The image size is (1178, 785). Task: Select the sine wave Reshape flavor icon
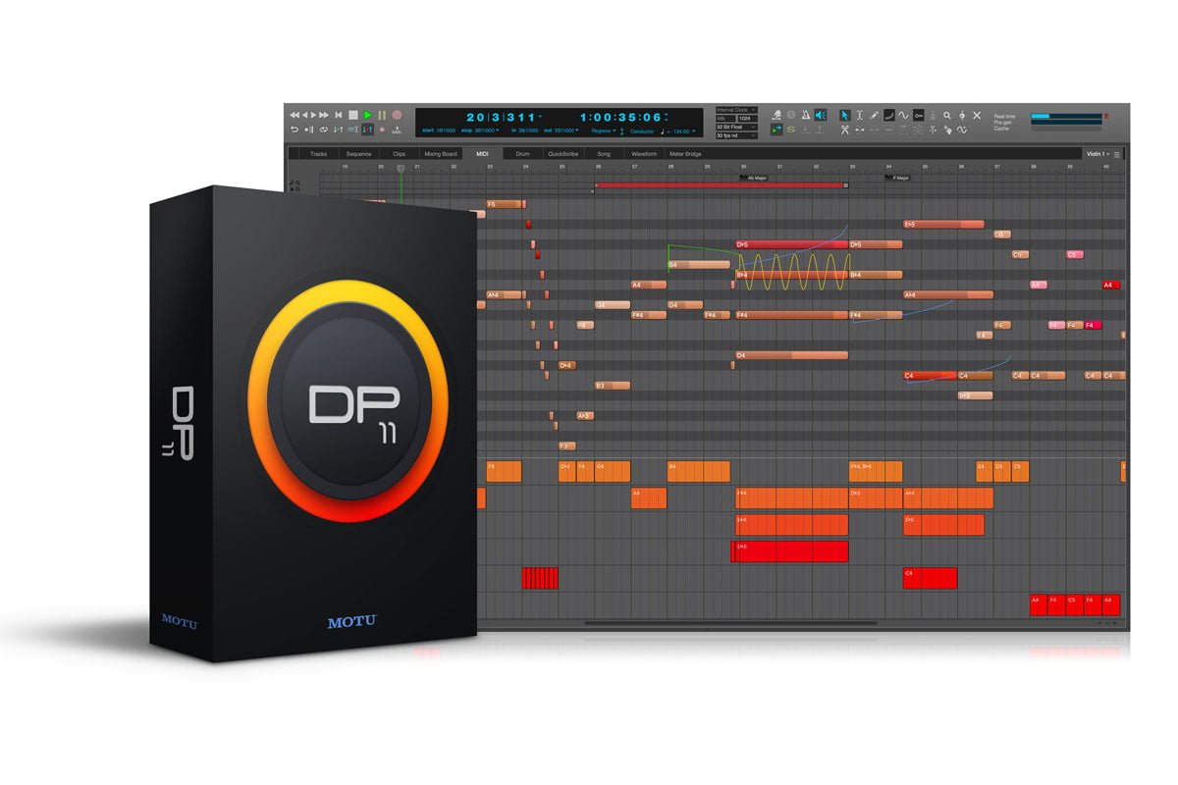click(x=903, y=115)
